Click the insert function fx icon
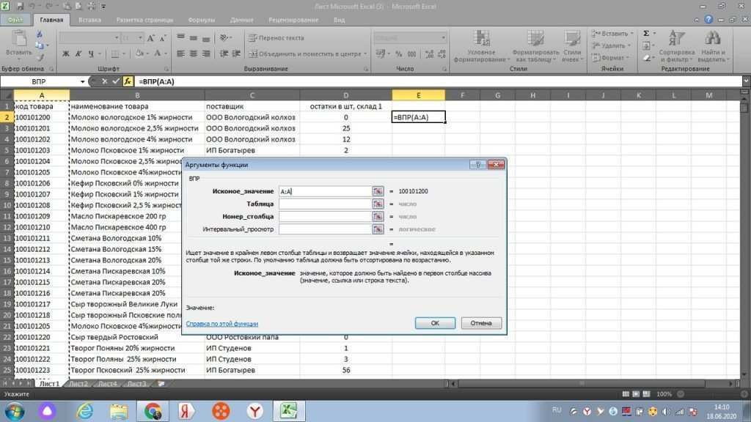The height and width of the screenshot is (422, 751). pyautogui.click(x=128, y=81)
